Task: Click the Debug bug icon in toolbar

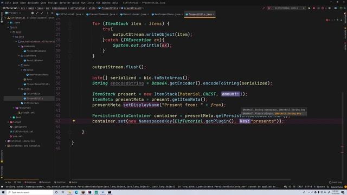Action: pyautogui.click(x=314, y=8)
